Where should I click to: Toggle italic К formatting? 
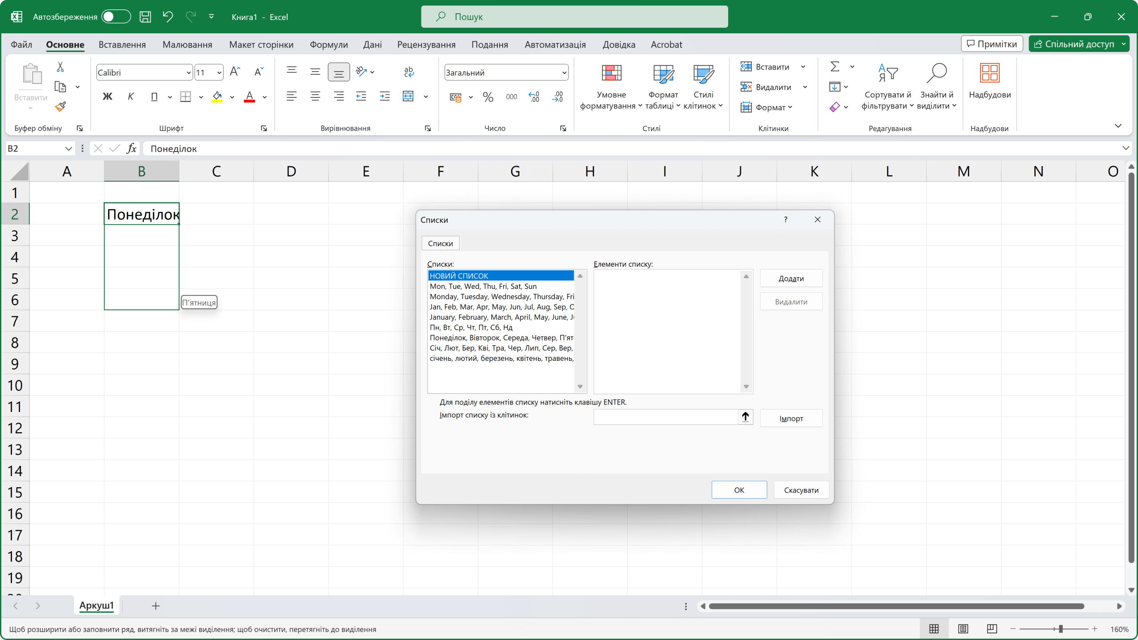click(x=131, y=96)
